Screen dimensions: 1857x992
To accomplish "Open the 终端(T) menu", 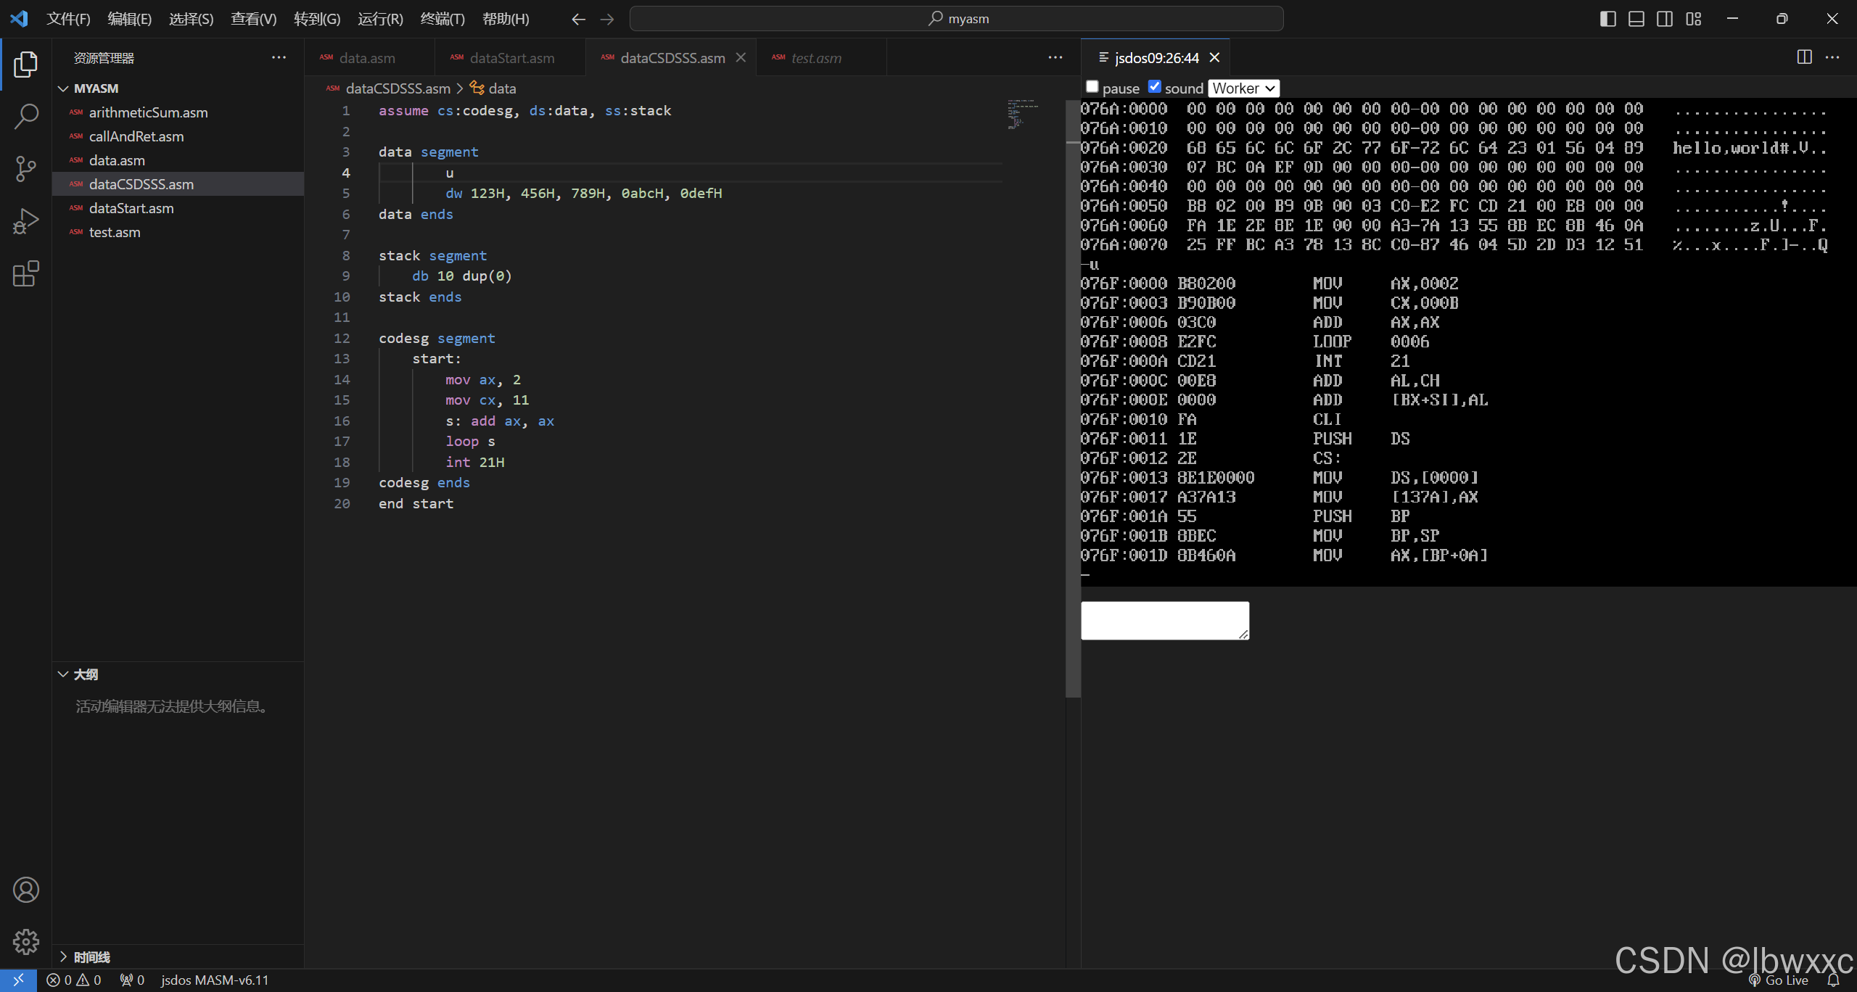I will 442,19.
